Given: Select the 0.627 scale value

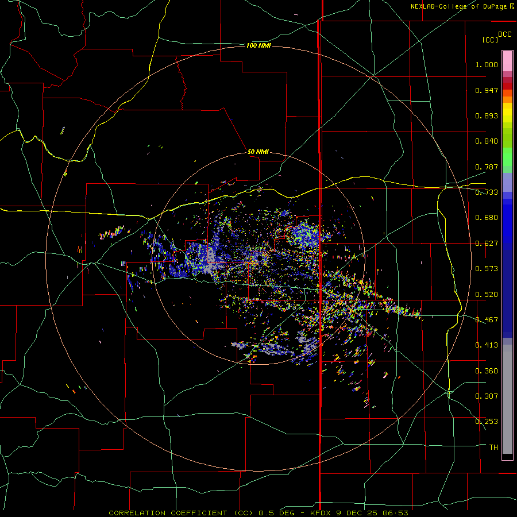Looking at the screenshot, I should [487, 244].
